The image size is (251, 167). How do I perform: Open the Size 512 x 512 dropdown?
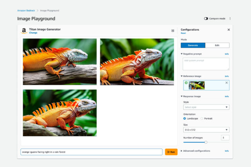(206, 130)
